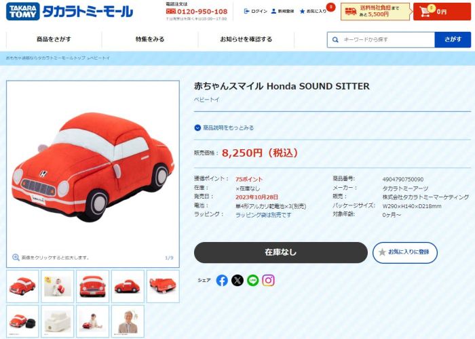
Task: Click the ログイン login link
Action: [x=256, y=12]
